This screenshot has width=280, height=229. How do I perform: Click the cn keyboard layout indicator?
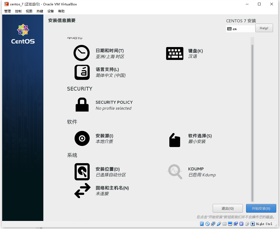coord(240,29)
